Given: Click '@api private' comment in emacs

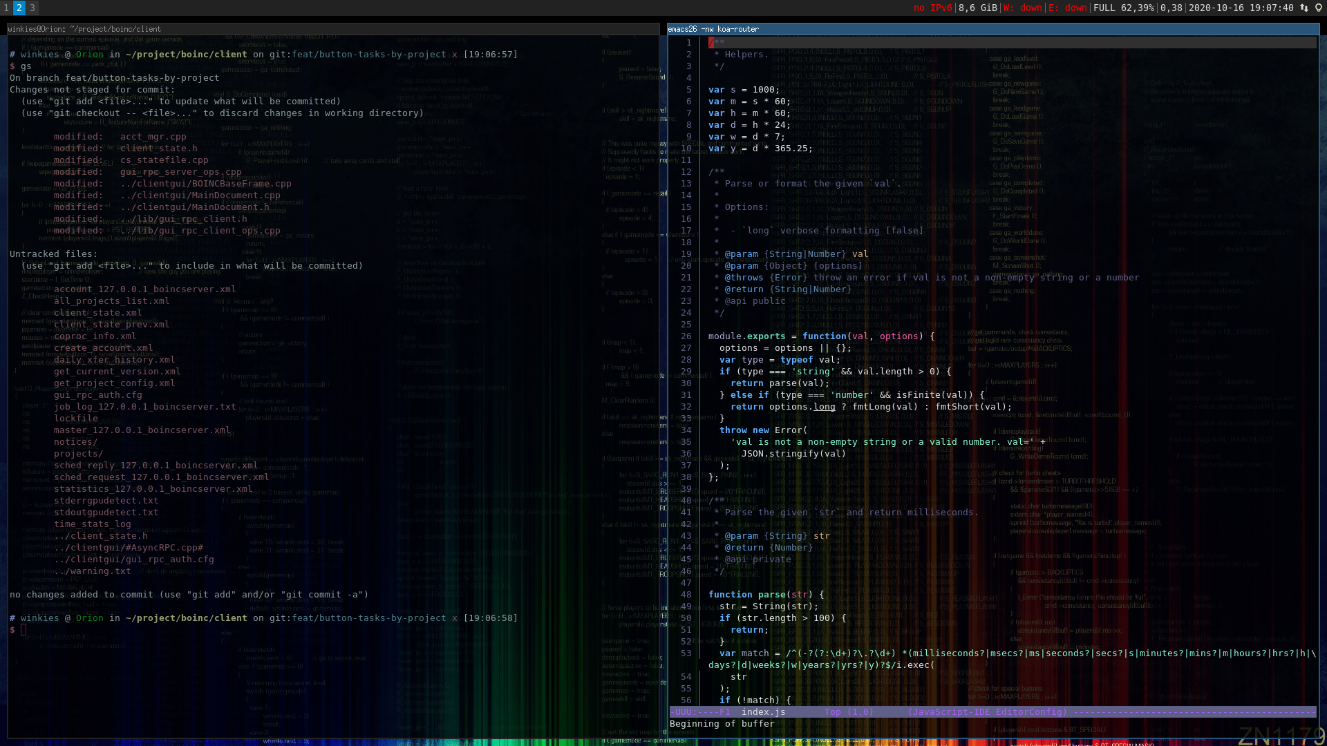Looking at the screenshot, I should [758, 559].
